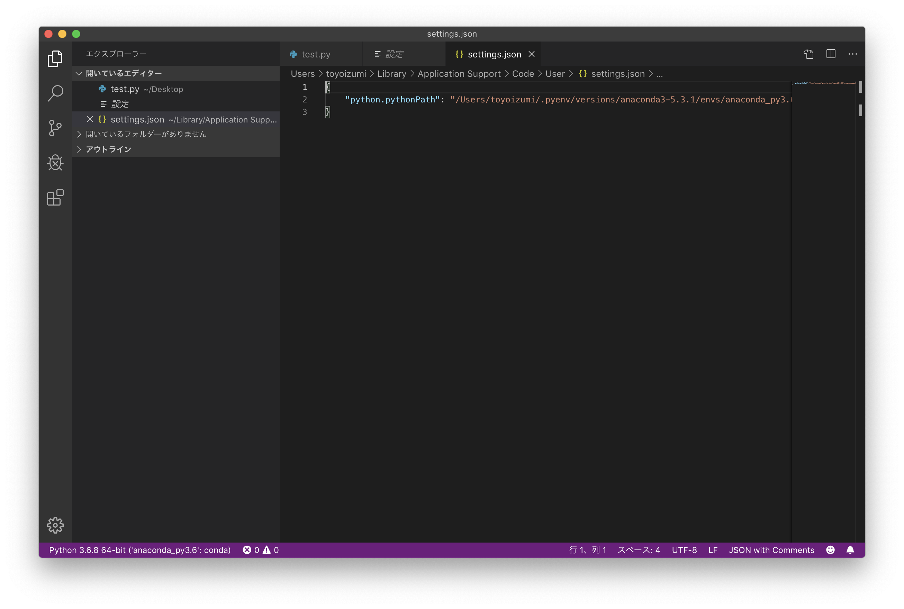This screenshot has width=904, height=609.
Task: Open the Debug view with bug icon
Action: 55,163
